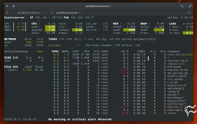The image size is (197, 124).
Task: Click the / (sda1) filesystem row
Action: [24, 70]
